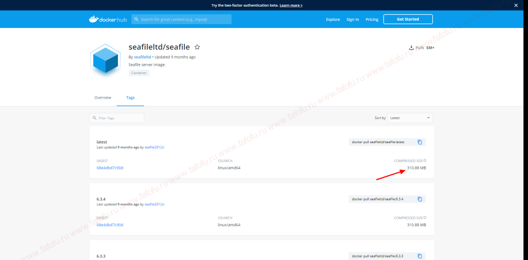Image resolution: width=528 pixels, height=260 pixels.
Task: Click the Pulls download icon
Action: tap(411, 48)
